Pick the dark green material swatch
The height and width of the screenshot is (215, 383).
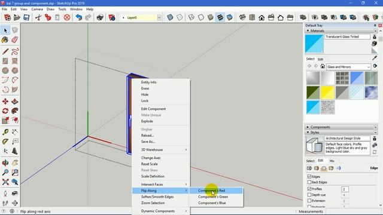tap(313, 93)
